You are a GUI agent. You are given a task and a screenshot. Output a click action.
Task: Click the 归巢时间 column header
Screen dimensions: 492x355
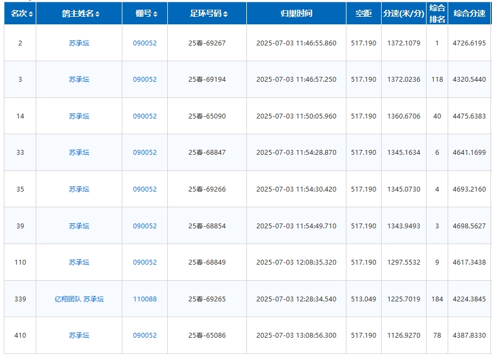pyautogui.click(x=296, y=14)
